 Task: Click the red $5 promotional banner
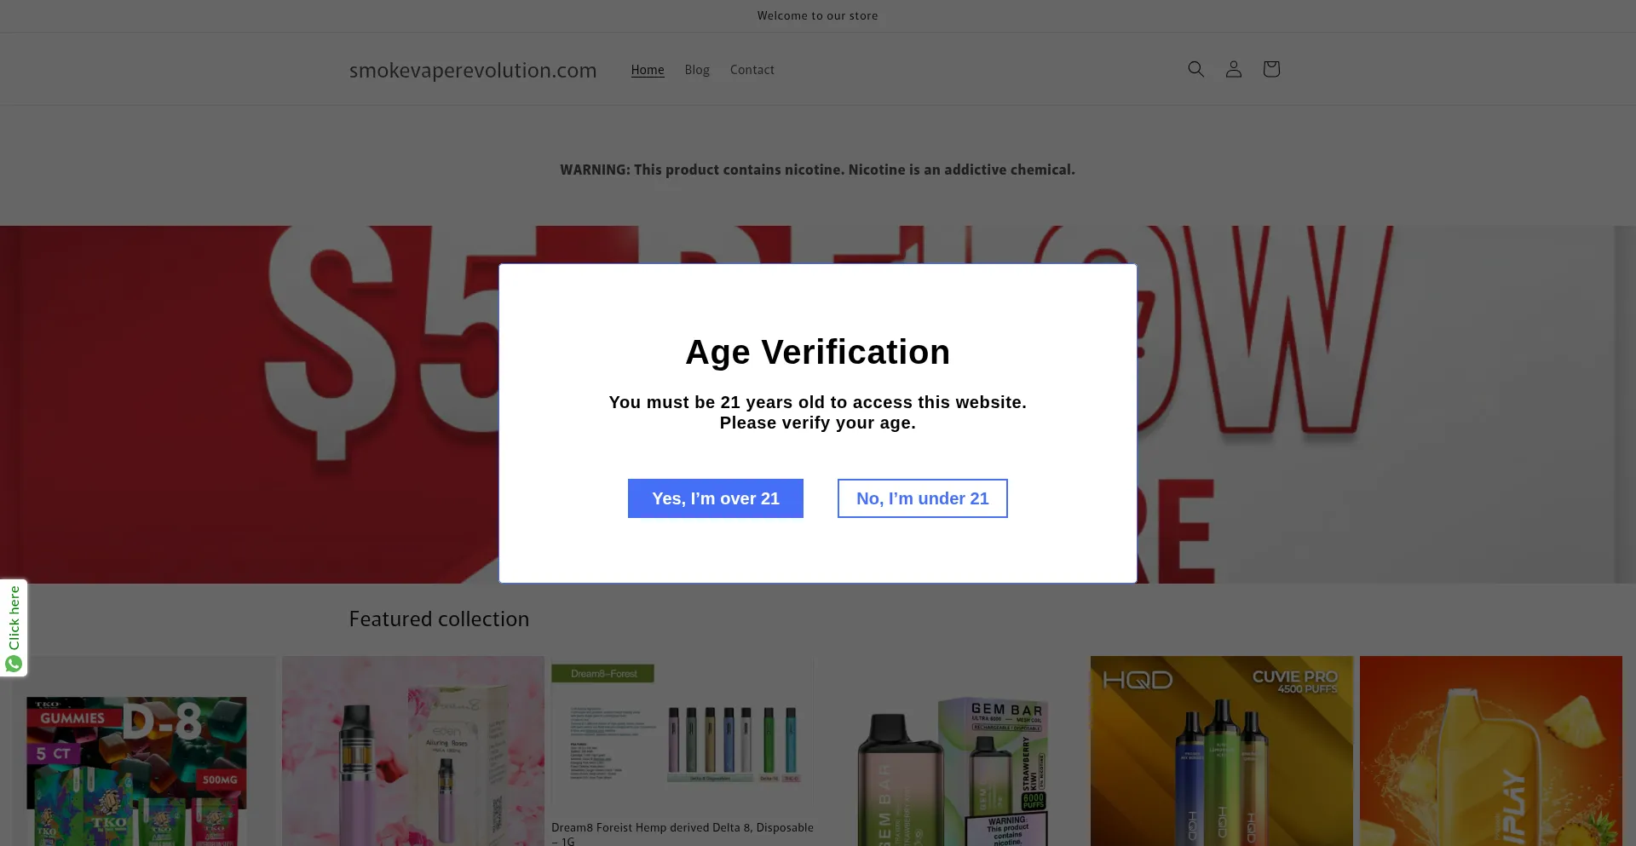pyautogui.click(x=256, y=400)
